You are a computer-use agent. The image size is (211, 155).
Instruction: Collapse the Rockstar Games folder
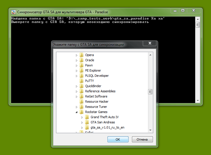tap(76, 112)
